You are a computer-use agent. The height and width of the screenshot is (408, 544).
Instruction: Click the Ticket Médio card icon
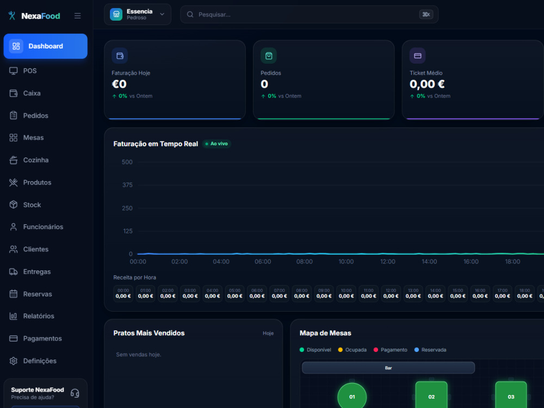click(418, 56)
